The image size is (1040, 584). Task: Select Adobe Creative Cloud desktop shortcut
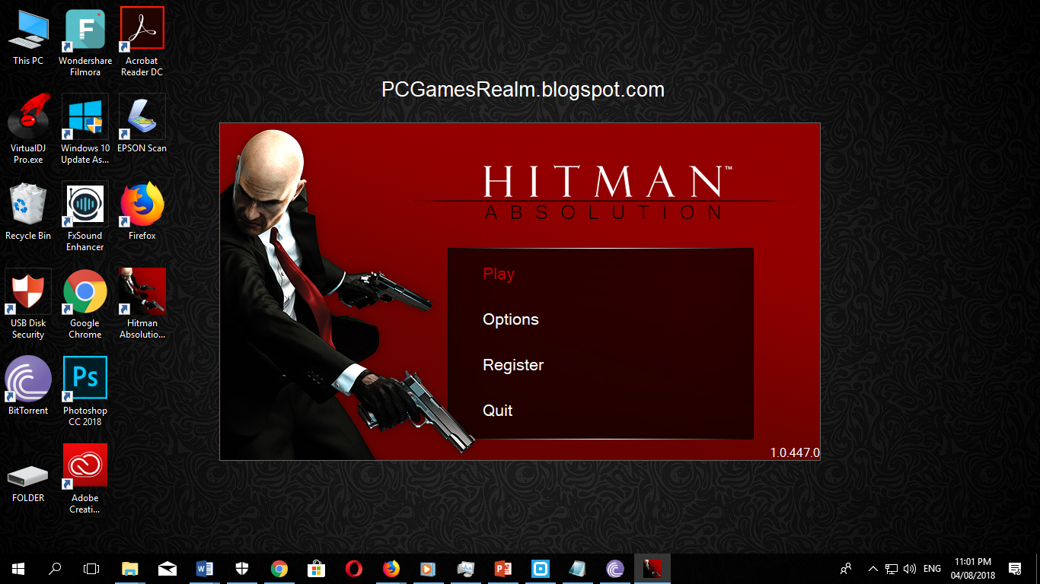(x=85, y=479)
